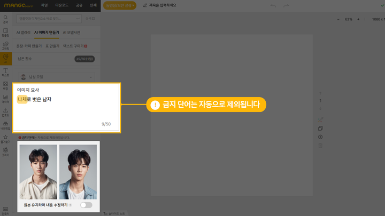
Task: Open the 텍스트 text tool sidebar icon
Action: (x=5, y=72)
